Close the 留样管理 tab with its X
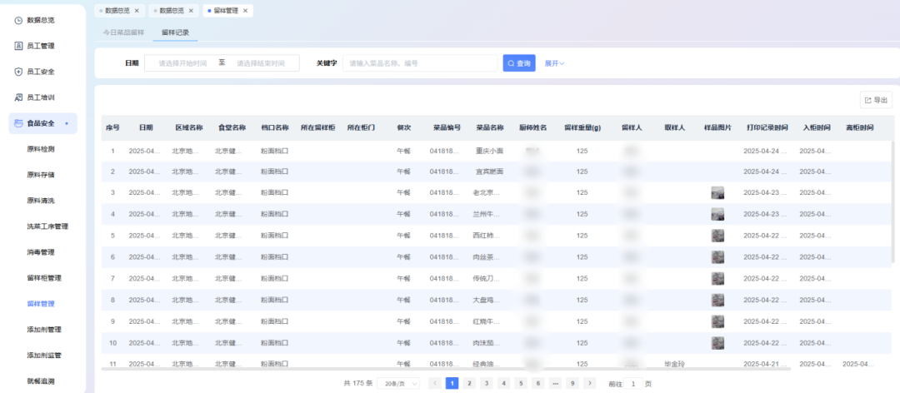Viewport: 900px width, 393px height. pyautogui.click(x=247, y=11)
